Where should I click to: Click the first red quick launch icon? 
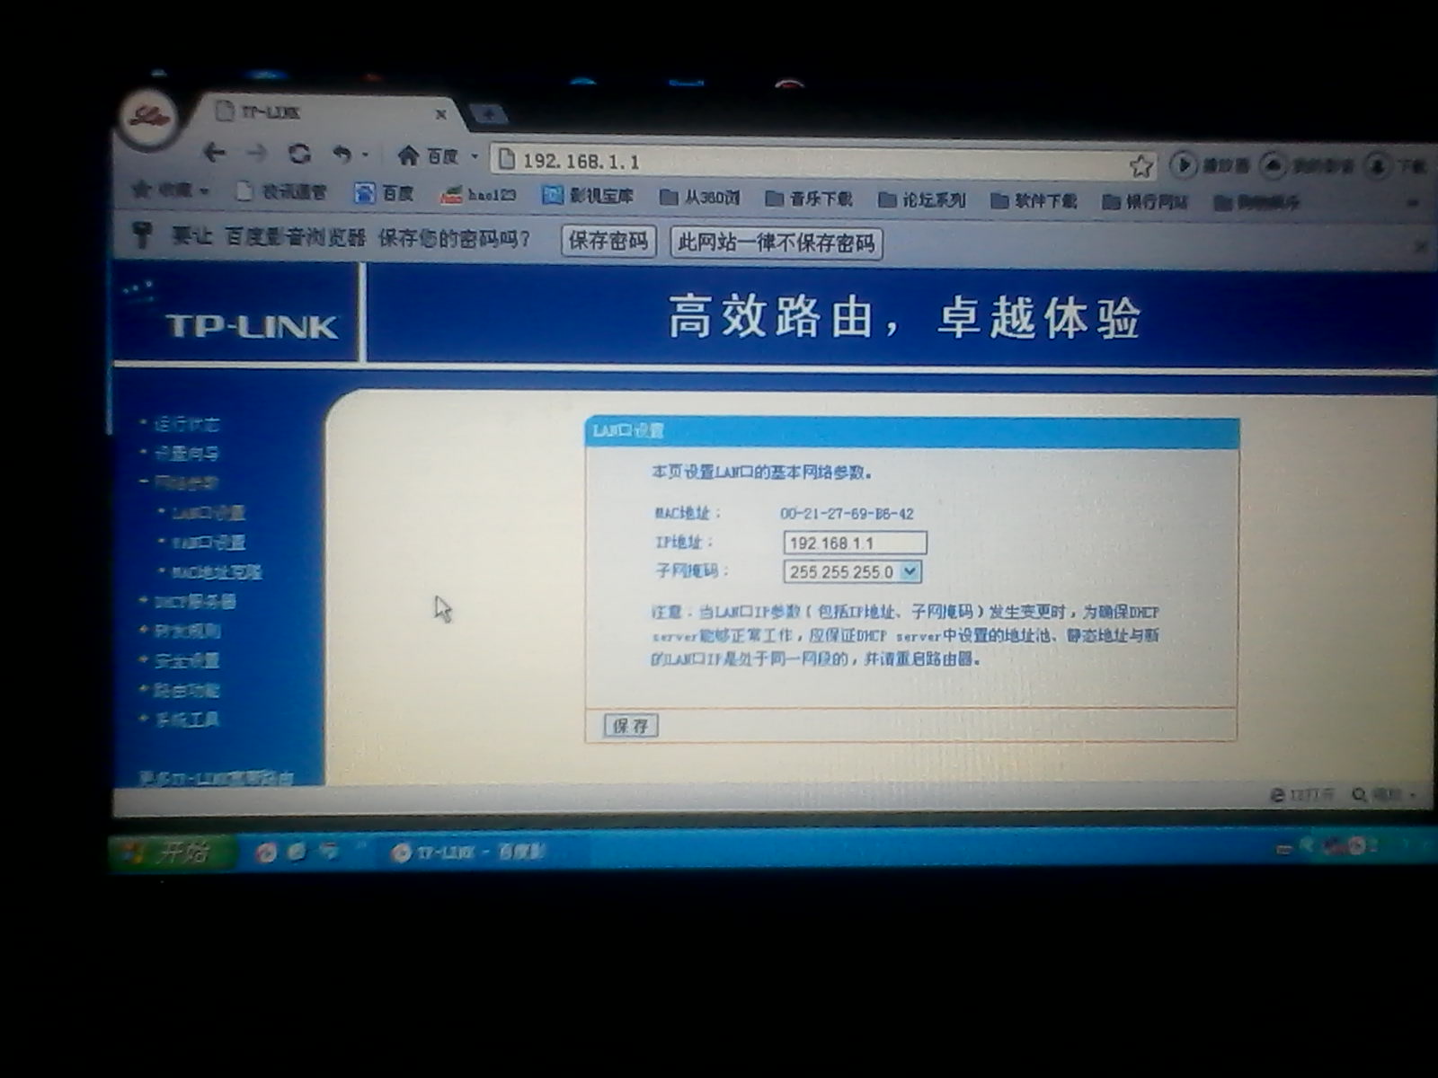[265, 852]
